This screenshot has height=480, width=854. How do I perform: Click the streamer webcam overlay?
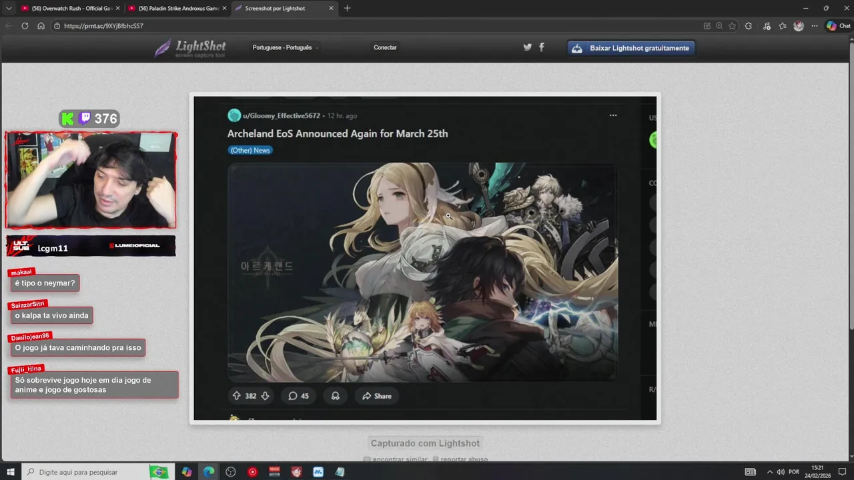[91, 180]
